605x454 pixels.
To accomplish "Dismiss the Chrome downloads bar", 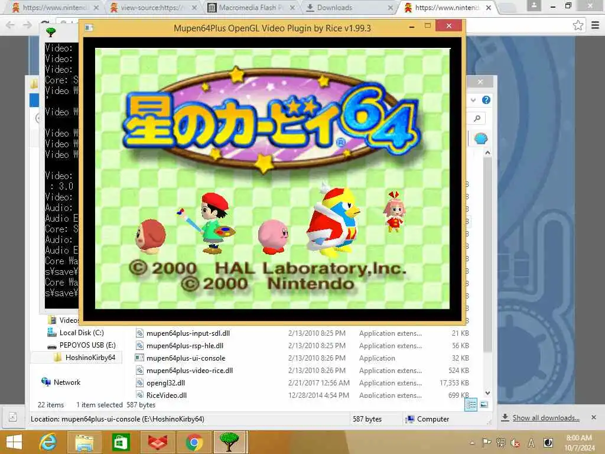I will click(594, 417).
